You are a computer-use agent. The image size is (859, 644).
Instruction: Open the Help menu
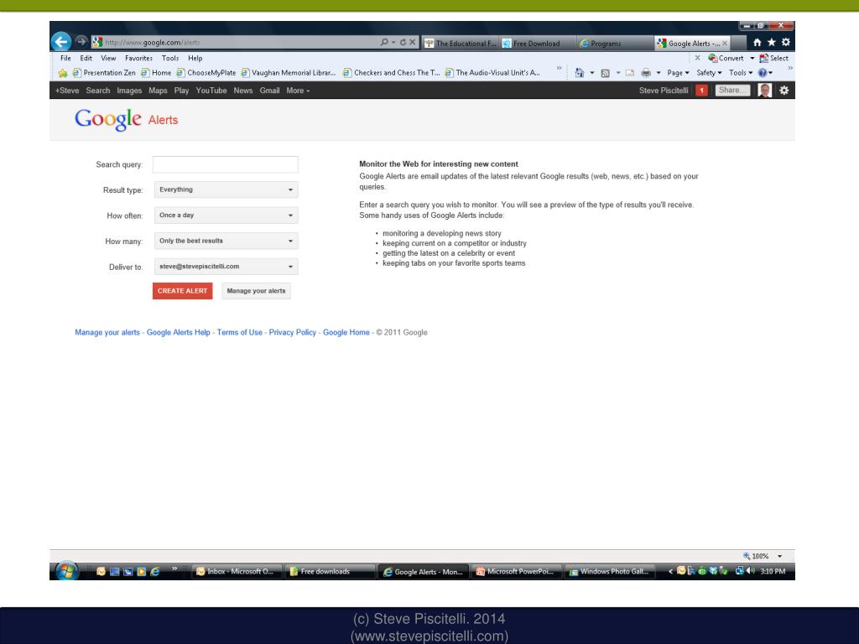pos(195,58)
